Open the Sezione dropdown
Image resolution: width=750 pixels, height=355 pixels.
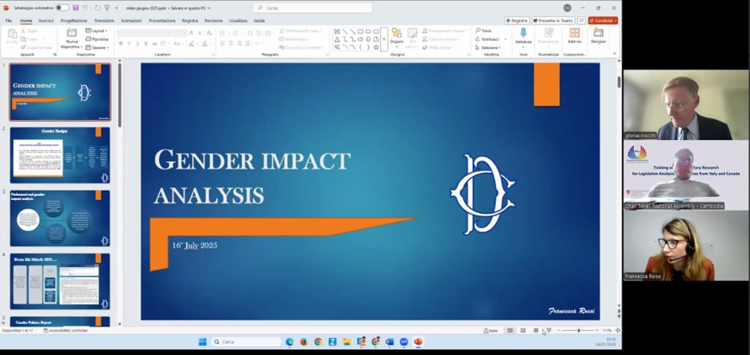[x=97, y=48]
